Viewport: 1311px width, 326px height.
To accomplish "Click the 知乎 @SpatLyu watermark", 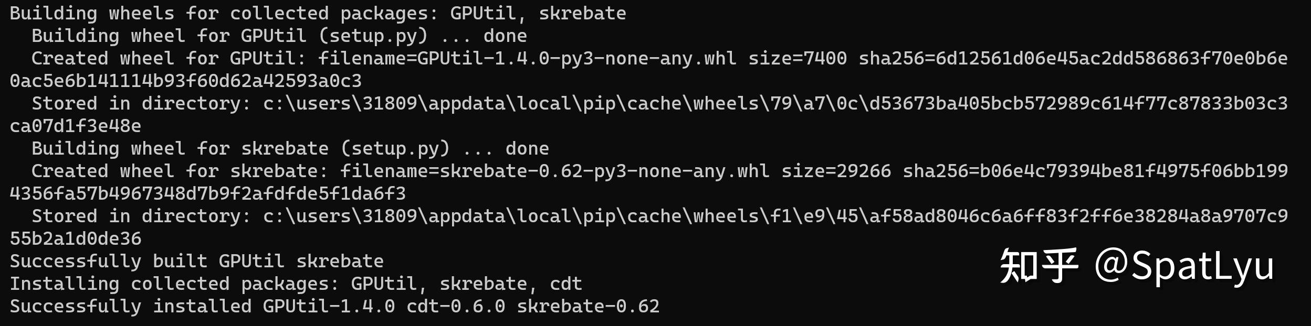I will pos(1137,267).
